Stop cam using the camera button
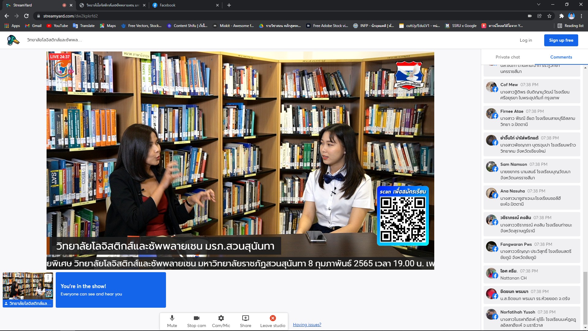The width and height of the screenshot is (588, 331). click(196, 321)
